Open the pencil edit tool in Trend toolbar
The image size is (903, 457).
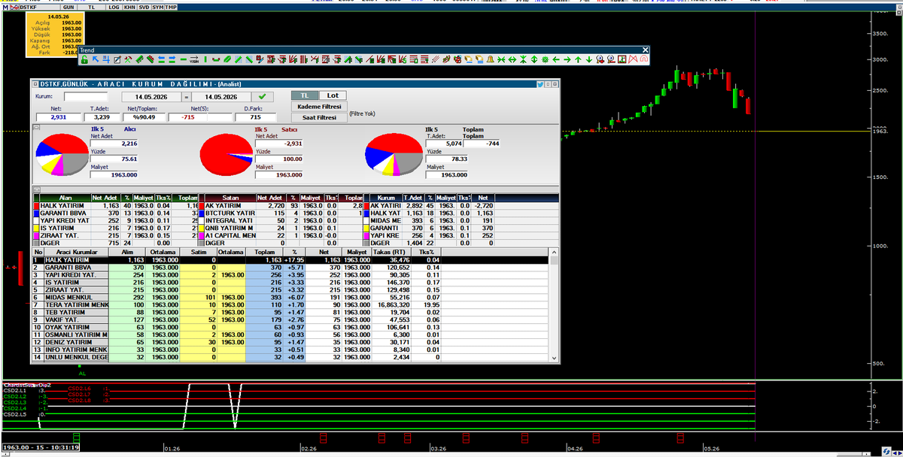(117, 59)
